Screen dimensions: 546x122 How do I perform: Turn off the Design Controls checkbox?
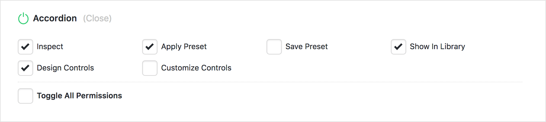point(25,68)
